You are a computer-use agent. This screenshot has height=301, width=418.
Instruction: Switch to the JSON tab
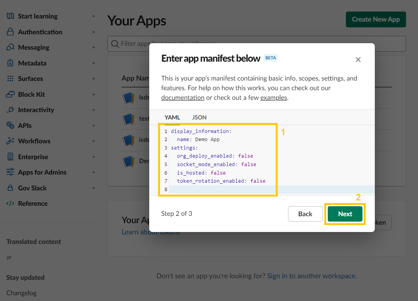coord(199,118)
